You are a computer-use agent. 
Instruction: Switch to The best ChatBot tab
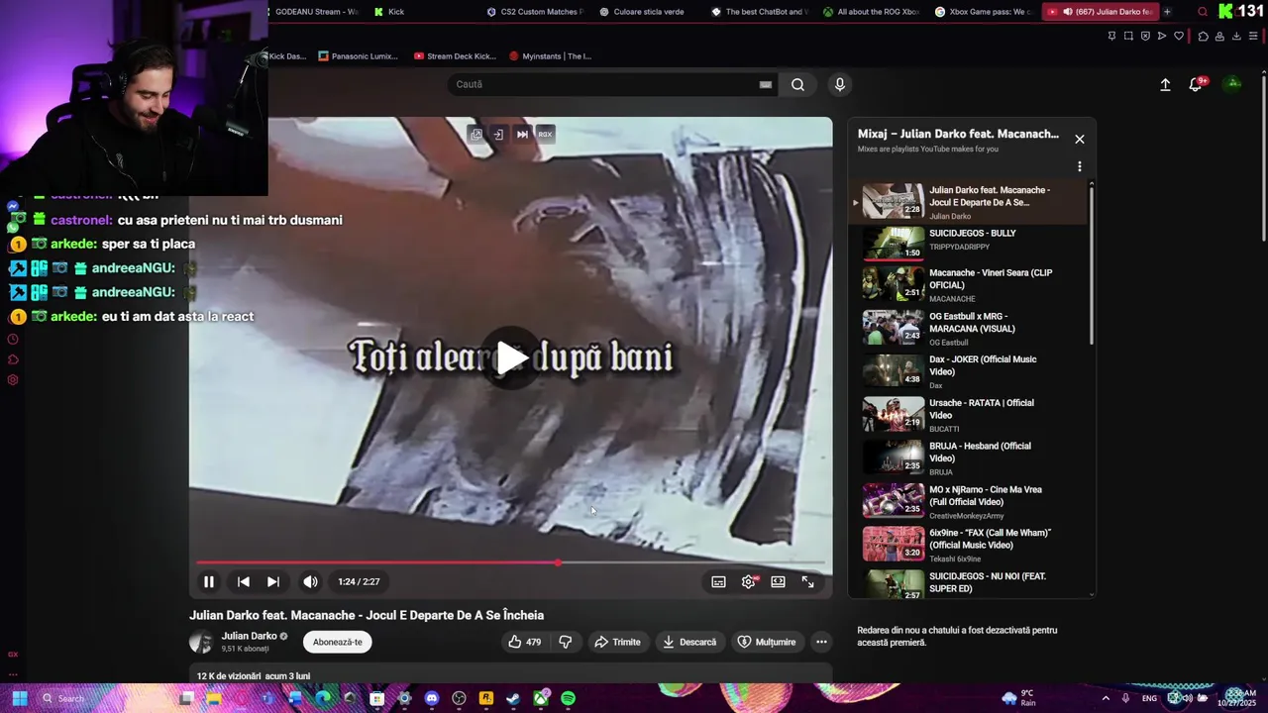click(760, 12)
